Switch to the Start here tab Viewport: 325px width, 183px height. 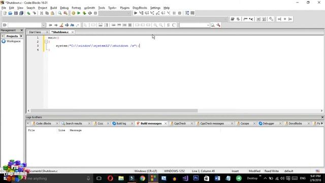[x=35, y=32]
